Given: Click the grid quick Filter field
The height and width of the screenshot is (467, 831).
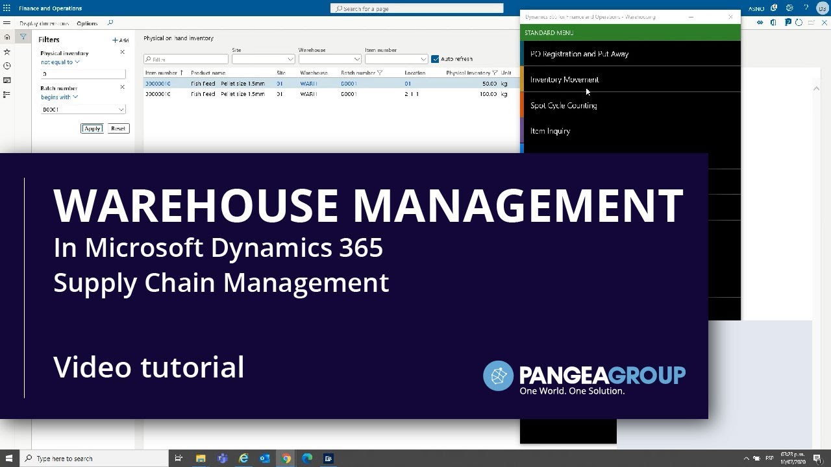Looking at the screenshot, I should (186, 59).
